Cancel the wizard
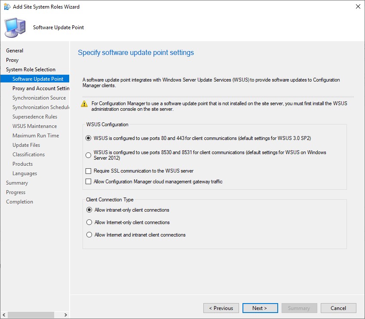Screen dimensions: 365x319 [x=338, y=308]
